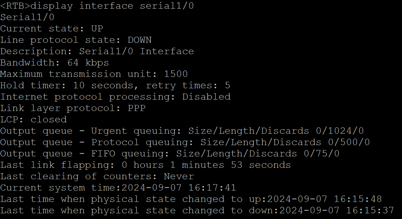
Task: Click the Current system time line
Action: point(118,188)
